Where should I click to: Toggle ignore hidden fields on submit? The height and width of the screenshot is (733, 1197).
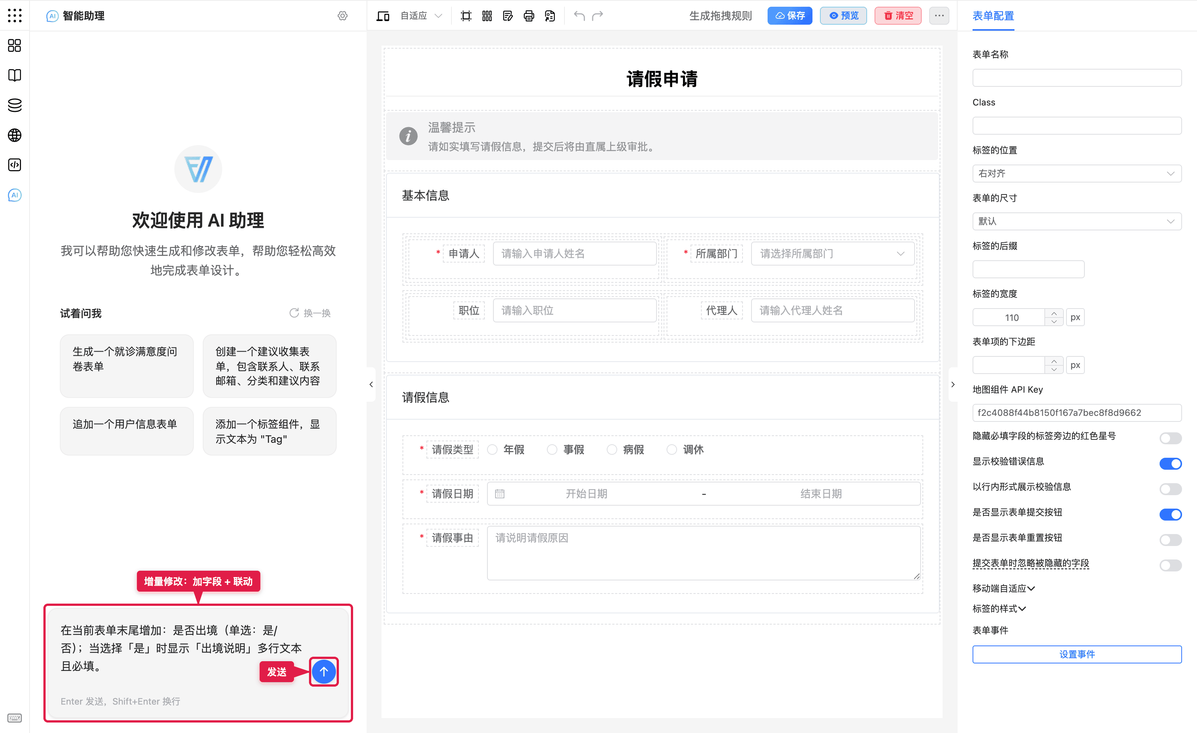click(x=1170, y=565)
